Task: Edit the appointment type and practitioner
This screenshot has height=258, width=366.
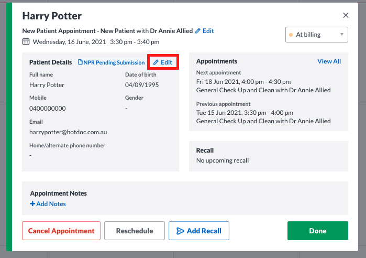Action: 205,31
